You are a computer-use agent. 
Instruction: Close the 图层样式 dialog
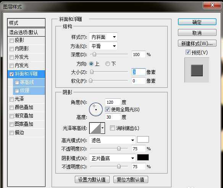[x=212, y=5]
